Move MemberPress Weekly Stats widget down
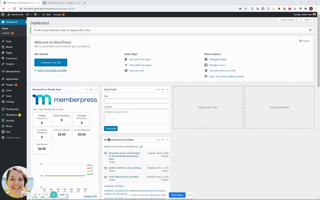Screen dimensions: 320x200 [x=91, y=90]
